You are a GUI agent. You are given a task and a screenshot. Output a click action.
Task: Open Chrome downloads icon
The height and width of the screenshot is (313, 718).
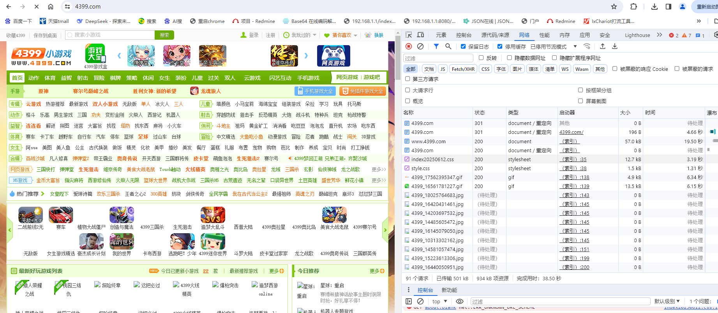pyautogui.click(x=654, y=7)
